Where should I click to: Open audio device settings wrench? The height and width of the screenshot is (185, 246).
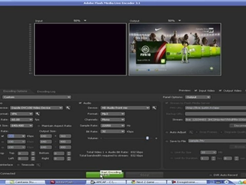[154, 108]
